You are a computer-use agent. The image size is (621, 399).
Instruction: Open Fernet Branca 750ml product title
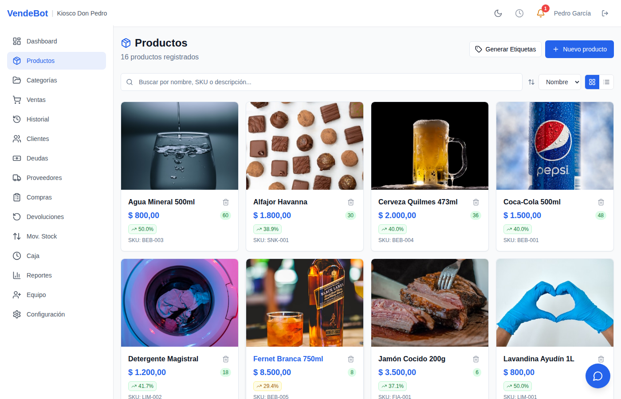[x=288, y=359]
